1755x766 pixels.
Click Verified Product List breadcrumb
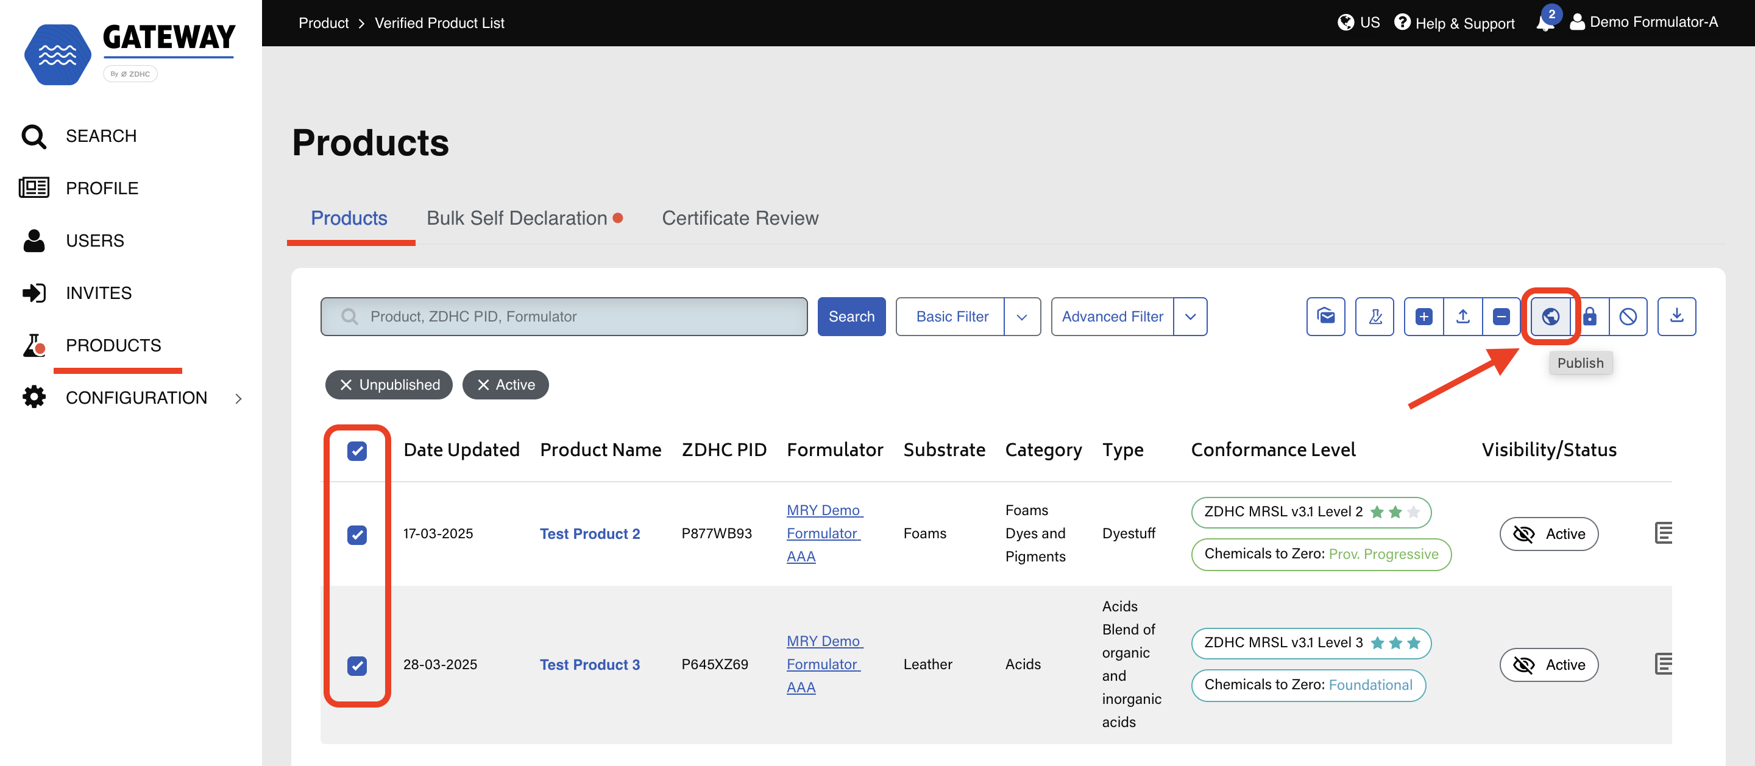coord(439,23)
